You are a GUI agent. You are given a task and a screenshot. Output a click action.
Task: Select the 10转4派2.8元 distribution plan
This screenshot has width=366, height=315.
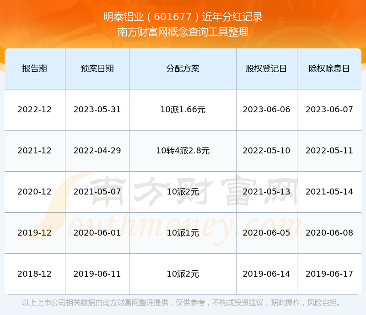click(183, 151)
